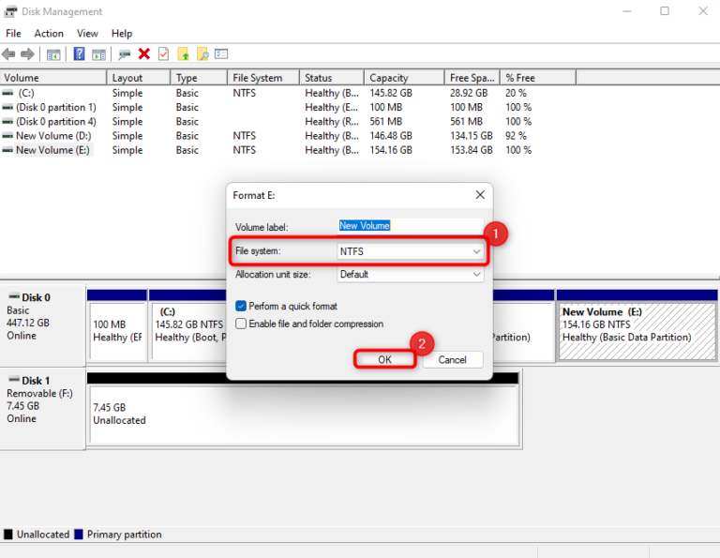Viewport: 720px width, 558px height.
Task: Click the folder with magnifier icon
Action: 202,54
